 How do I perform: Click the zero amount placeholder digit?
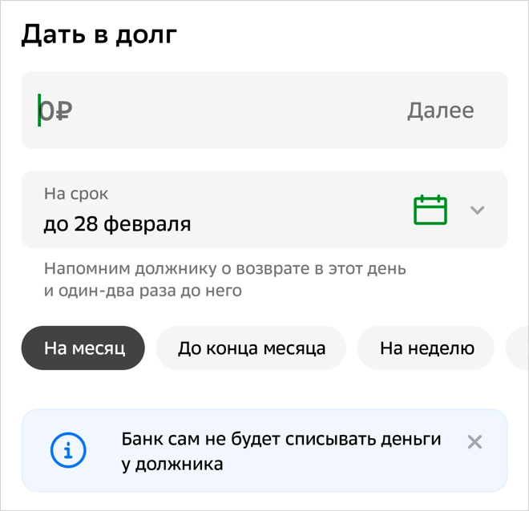pyautogui.click(x=49, y=111)
